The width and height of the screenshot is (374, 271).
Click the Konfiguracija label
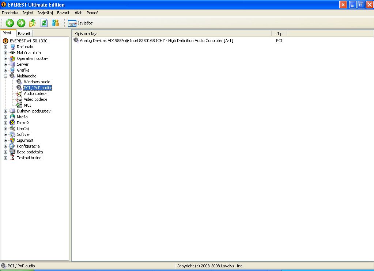tap(28, 146)
